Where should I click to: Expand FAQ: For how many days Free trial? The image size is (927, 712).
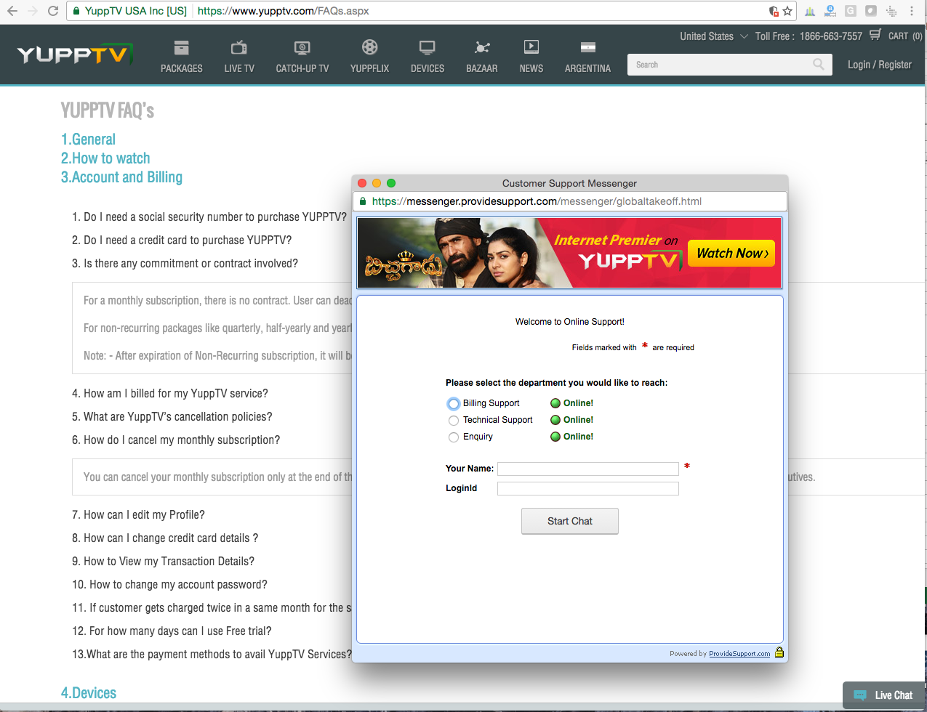click(172, 631)
